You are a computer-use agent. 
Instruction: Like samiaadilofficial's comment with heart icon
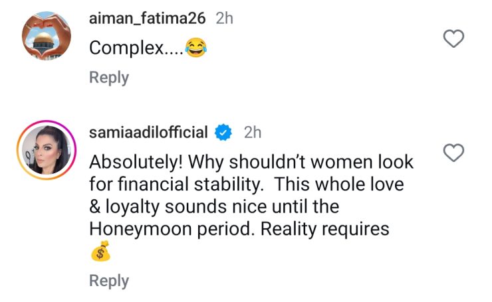(x=453, y=154)
